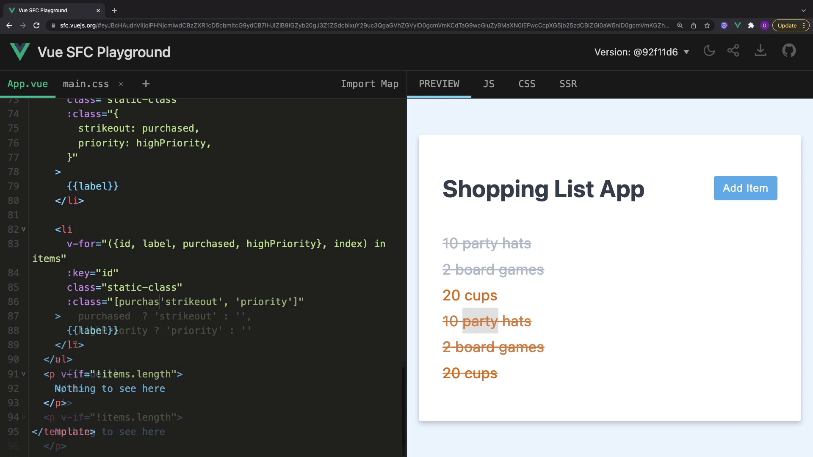The image size is (813, 457).
Task: Click the Add Item button
Action: pos(745,188)
